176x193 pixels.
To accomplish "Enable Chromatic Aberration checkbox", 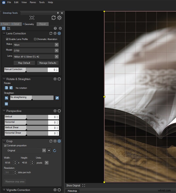I will pyautogui.click(x=35, y=39).
